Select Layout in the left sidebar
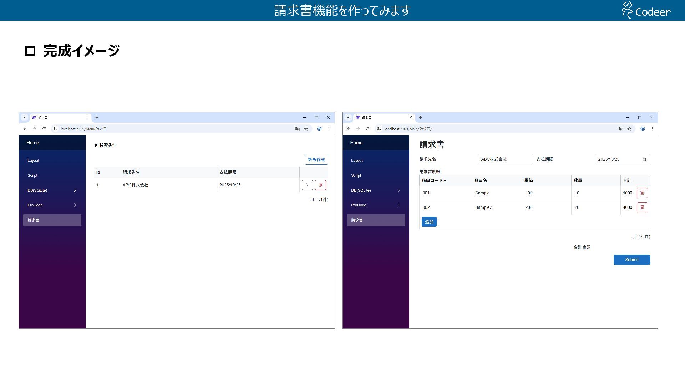The width and height of the screenshot is (685, 385). pyautogui.click(x=34, y=161)
